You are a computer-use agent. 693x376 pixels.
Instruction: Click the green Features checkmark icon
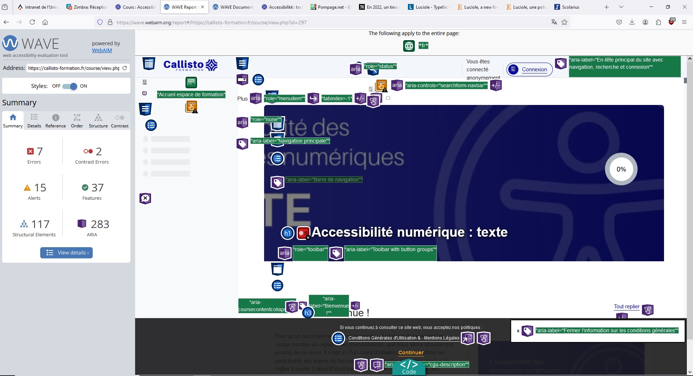tap(85, 187)
